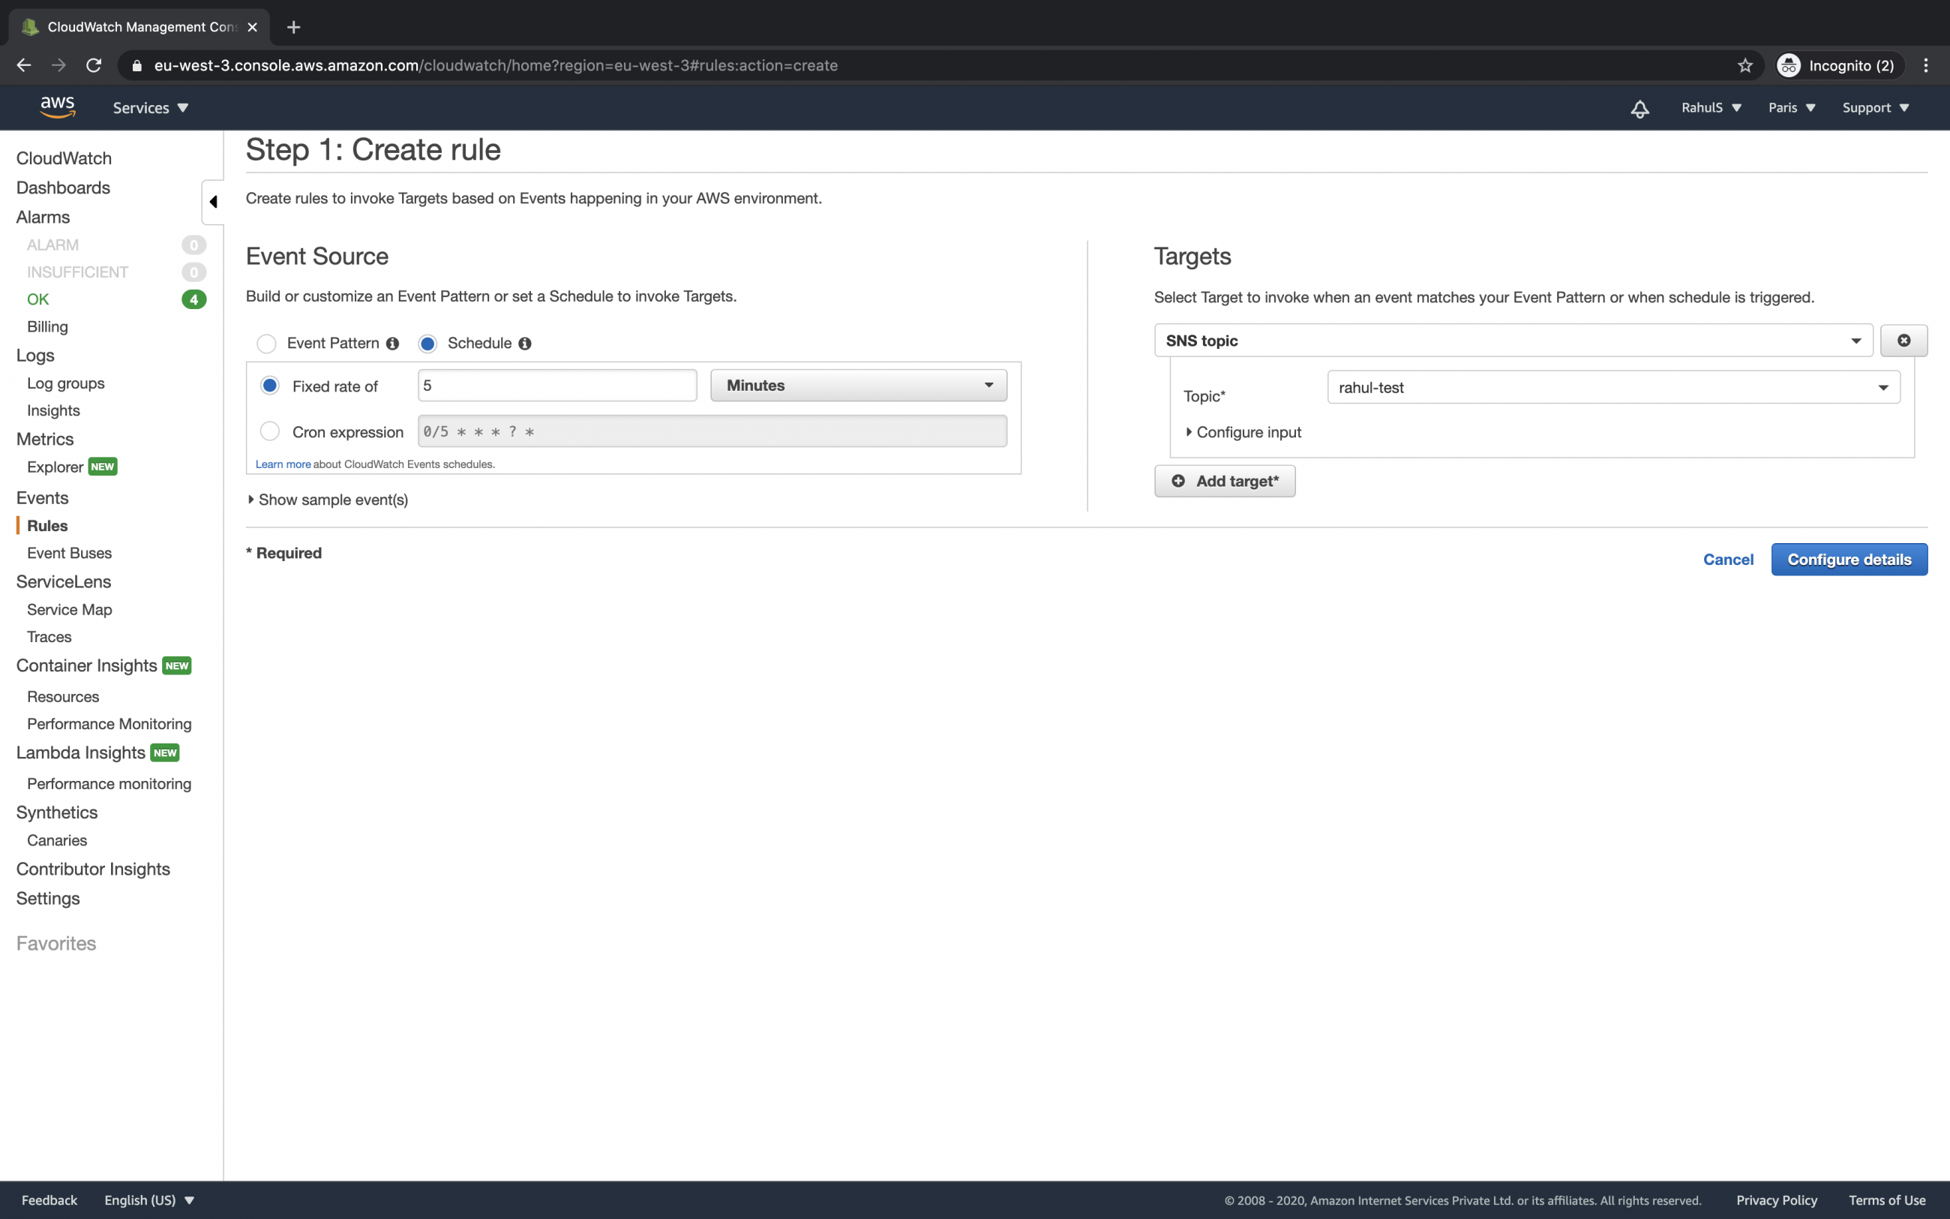Select the Event Pattern radio button
Image resolution: width=1950 pixels, height=1219 pixels.
click(266, 344)
